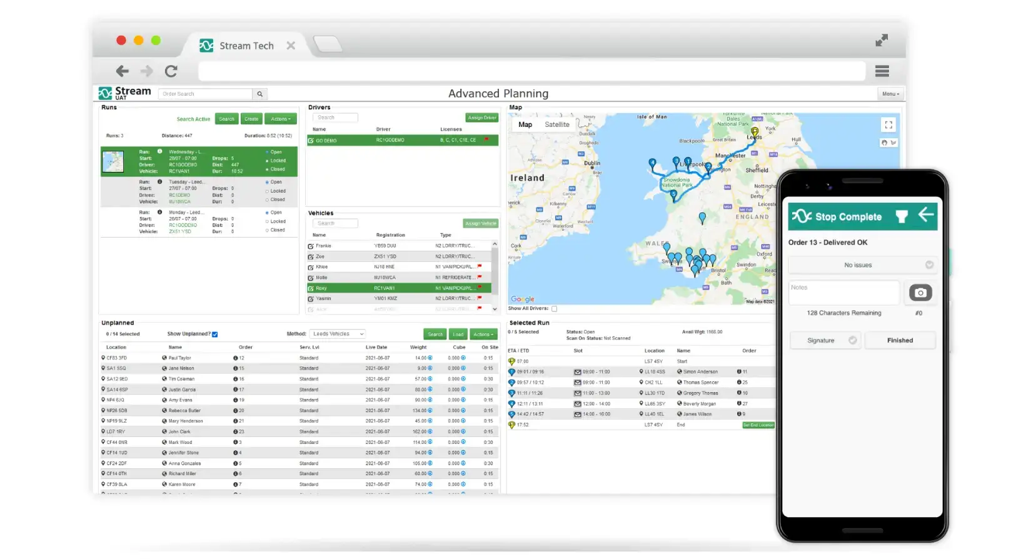This screenshot has width=1016, height=559.
Task: Check the Show All Drivers checkbox
Action: pos(554,309)
